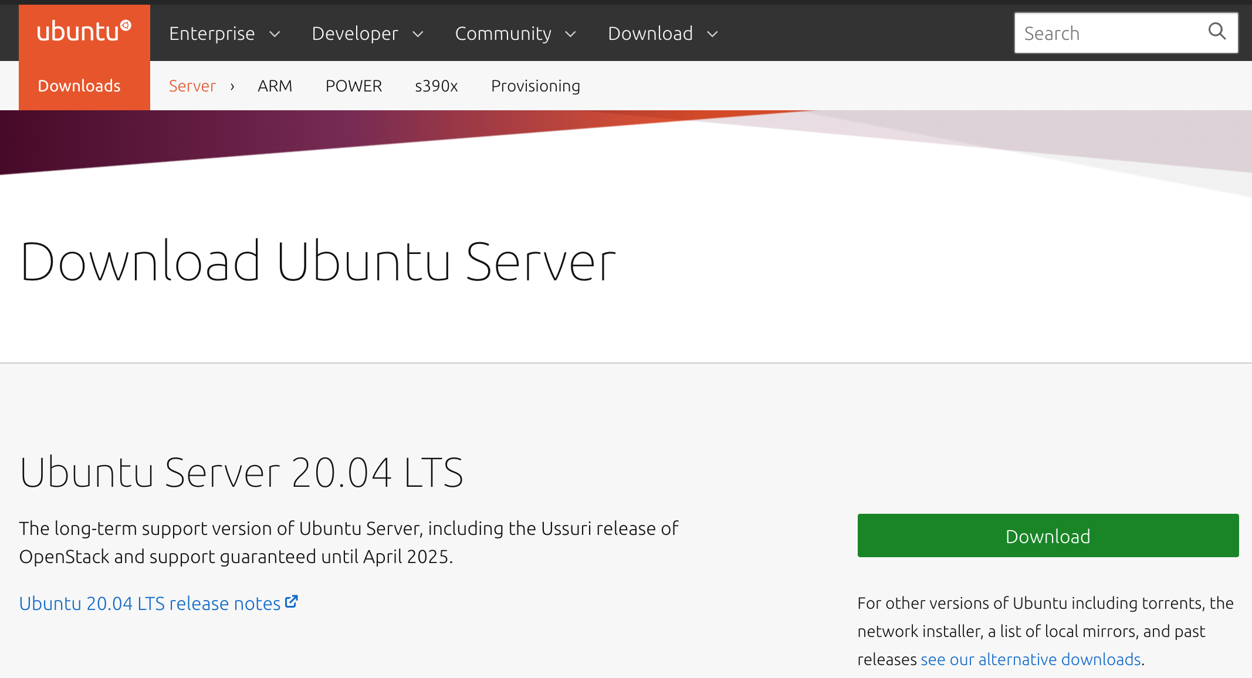Viewport: 1252px width, 678px height.
Task: Open the Developer navigation menu
Action: [354, 33]
